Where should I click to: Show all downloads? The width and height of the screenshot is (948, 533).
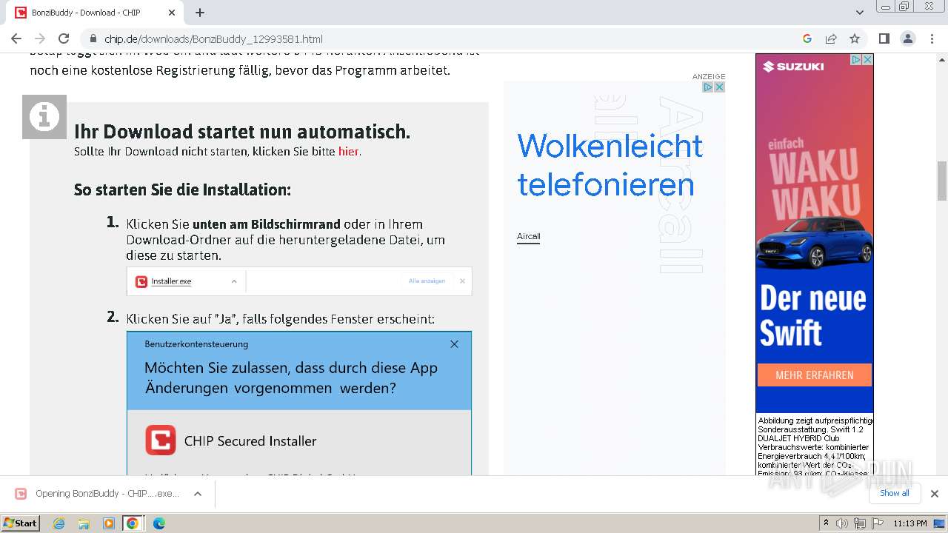895,493
